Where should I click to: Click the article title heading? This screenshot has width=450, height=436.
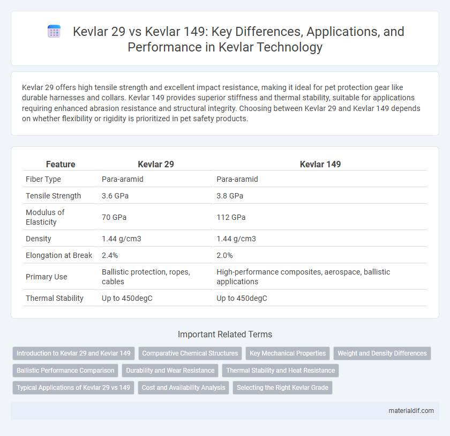pyautogui.click(x=238, y=39)
